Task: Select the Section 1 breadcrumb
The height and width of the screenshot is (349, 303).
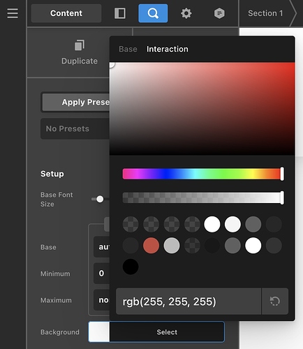Action: pos(265,13)
